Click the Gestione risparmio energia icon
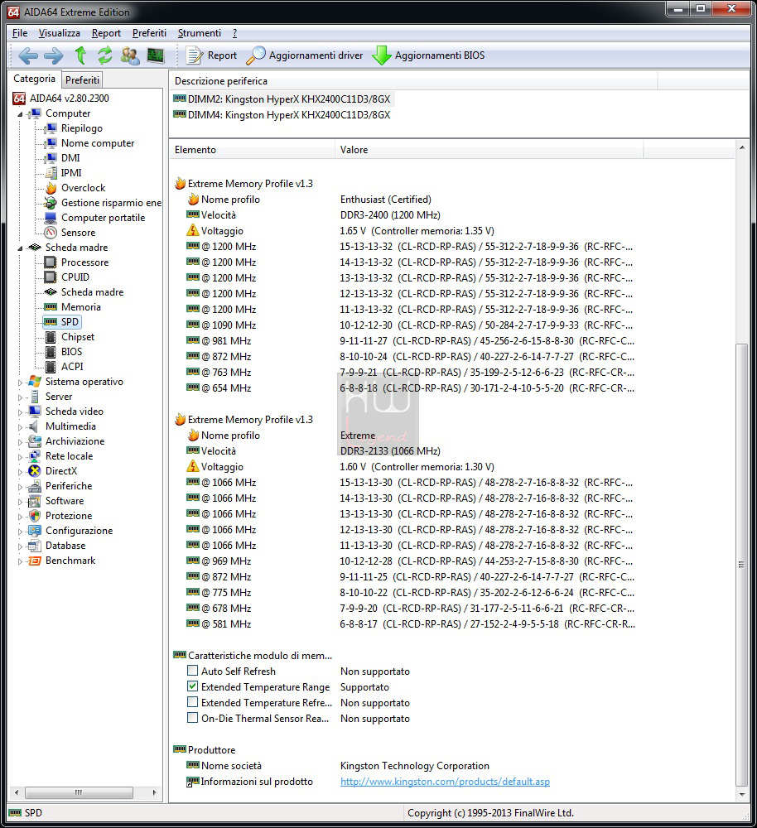The image size is (757, 828). (51, 203)
